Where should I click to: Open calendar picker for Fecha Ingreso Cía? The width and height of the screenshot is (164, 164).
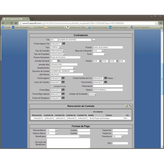pos(63,44)
